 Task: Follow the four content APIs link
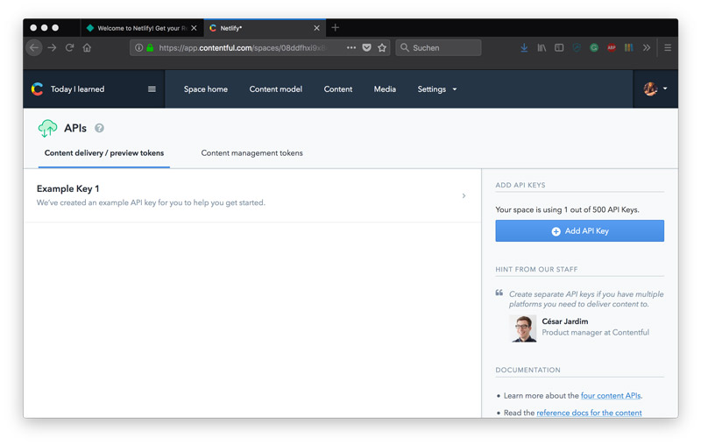click(611, 395)
